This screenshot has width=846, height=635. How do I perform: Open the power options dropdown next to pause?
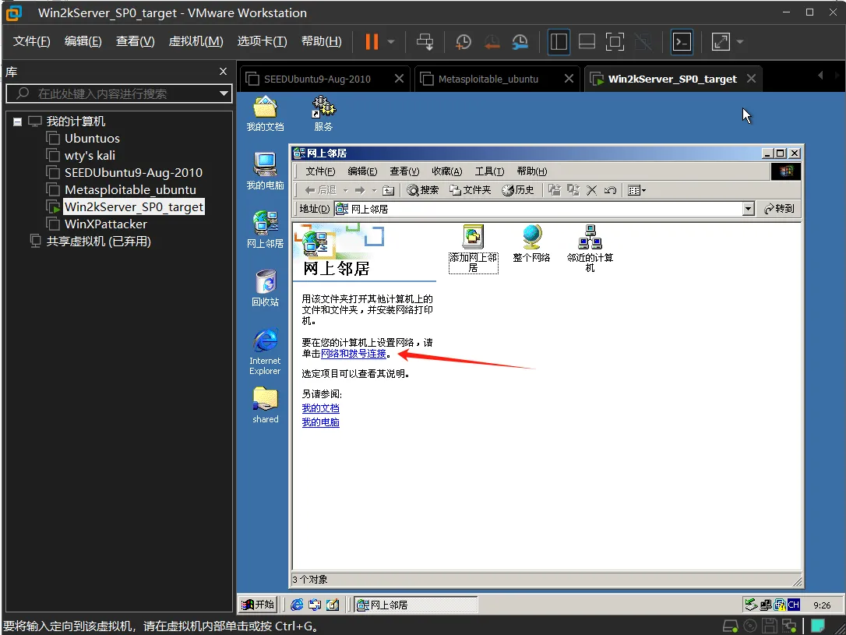point(391,41)
